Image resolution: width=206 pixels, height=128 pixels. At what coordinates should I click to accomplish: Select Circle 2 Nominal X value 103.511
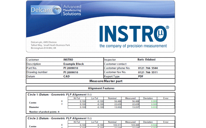tap(117, 125)
